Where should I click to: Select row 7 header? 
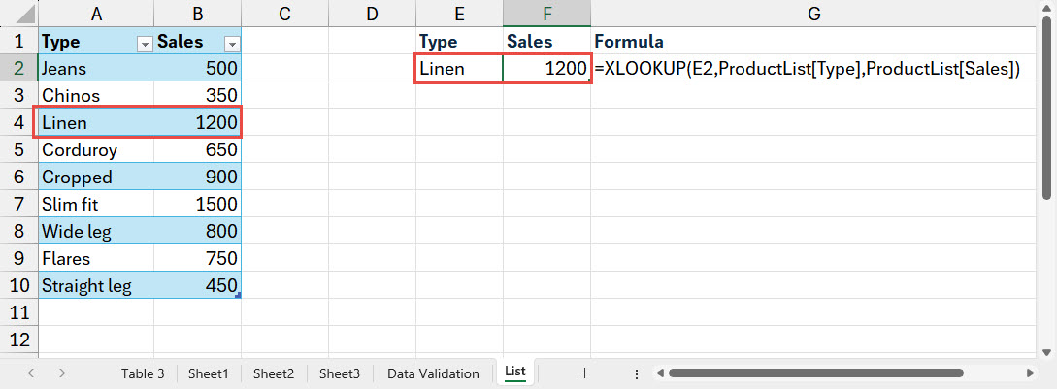[x=18, y=205]
